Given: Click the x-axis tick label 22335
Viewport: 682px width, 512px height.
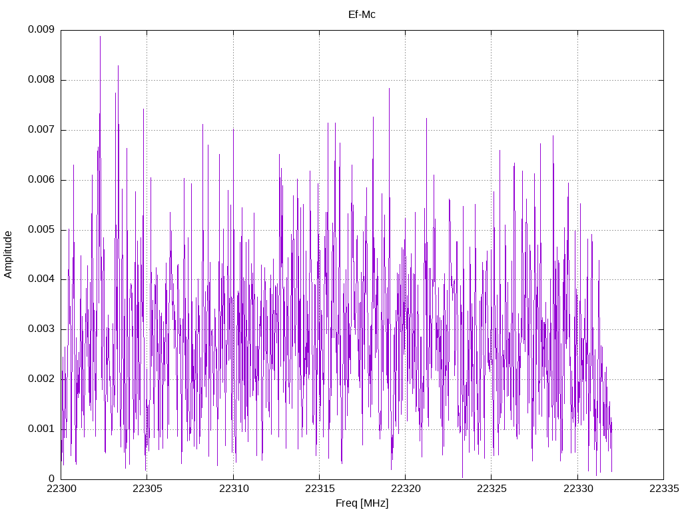Looking at the screenshot, I should point(664,489).
